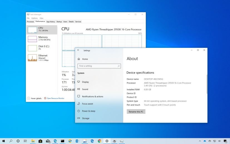This screenshot has width=230, height=144.
Task: Click Rename this PC button
Action: pyautogui.click(x=136, y=111)
